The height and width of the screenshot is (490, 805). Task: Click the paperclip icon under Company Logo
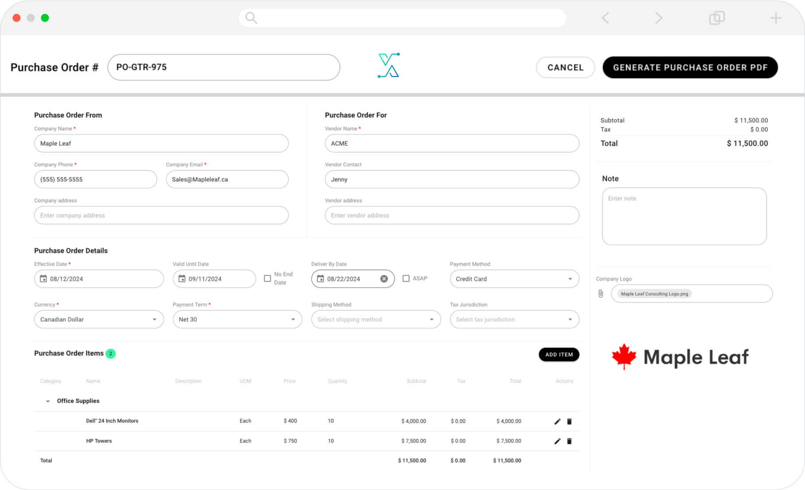(x=600, y=293)
